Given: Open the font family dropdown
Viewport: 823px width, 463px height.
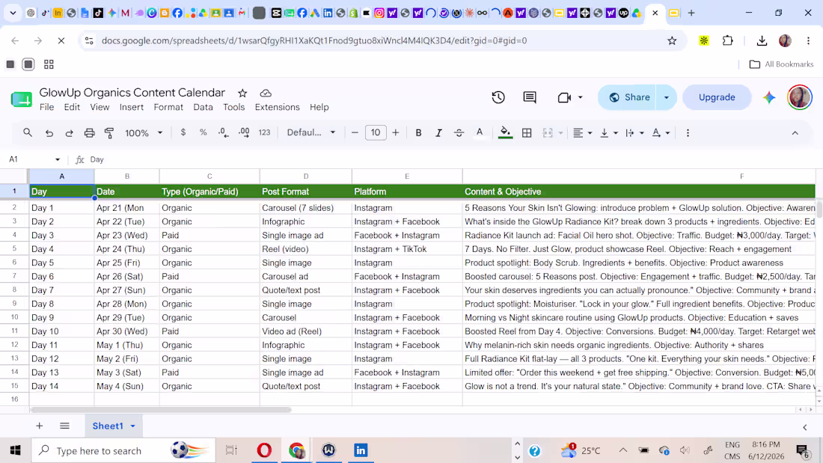Looking at the screenshot, I should [x=310, y=133].
